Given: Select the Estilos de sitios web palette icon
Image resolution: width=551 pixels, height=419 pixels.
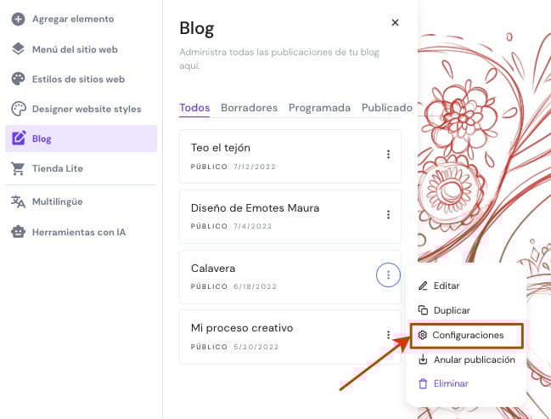Looking at the screenshot, I should [x=18, y=79].
